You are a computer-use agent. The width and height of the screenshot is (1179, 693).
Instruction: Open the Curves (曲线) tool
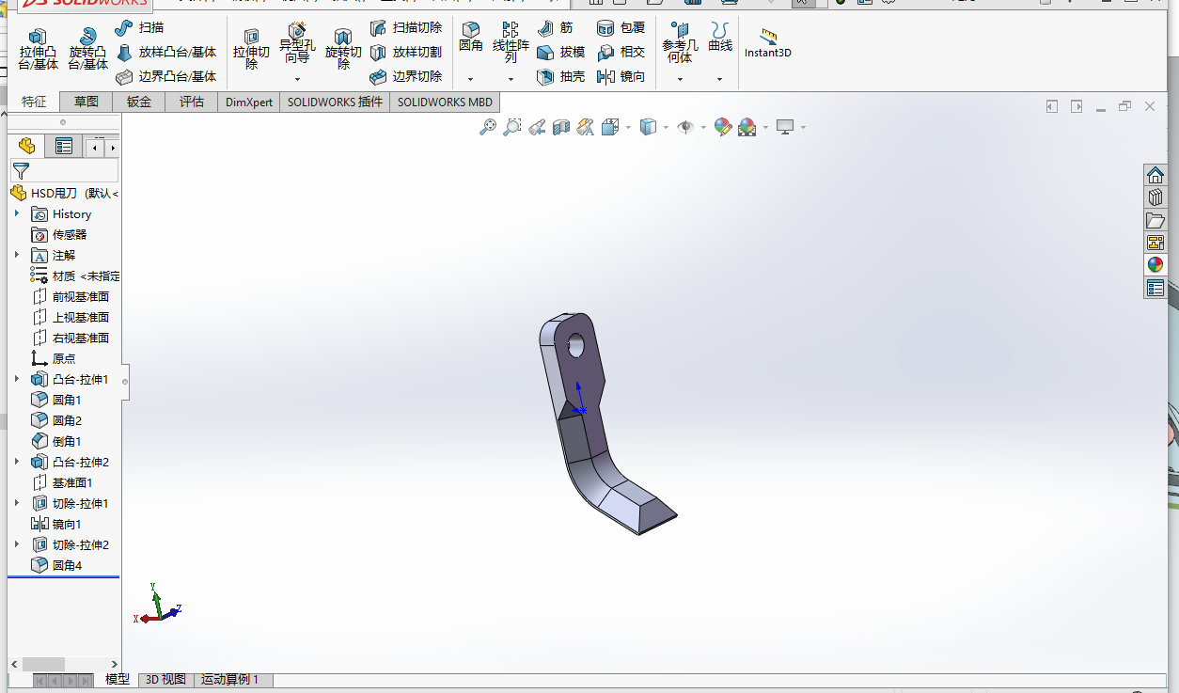[720, 38]
